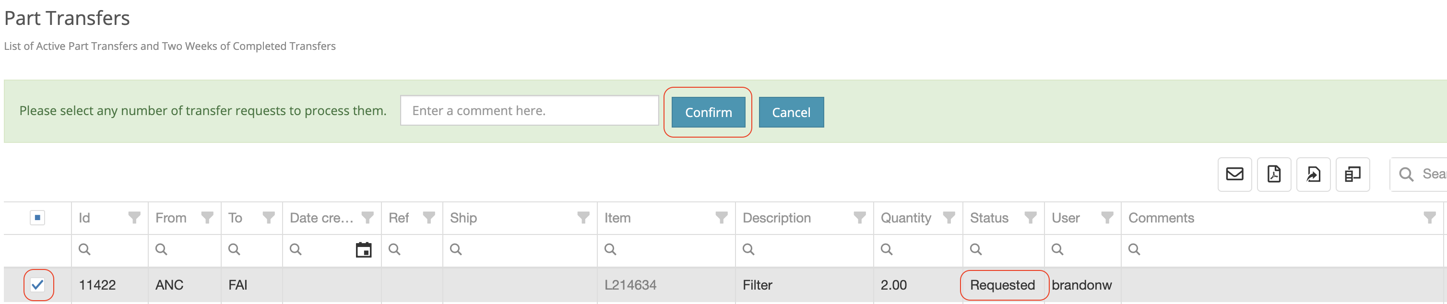Open the Comments column filter dropdown
Screen dimensions: 1447x304
pos(1430,218)
